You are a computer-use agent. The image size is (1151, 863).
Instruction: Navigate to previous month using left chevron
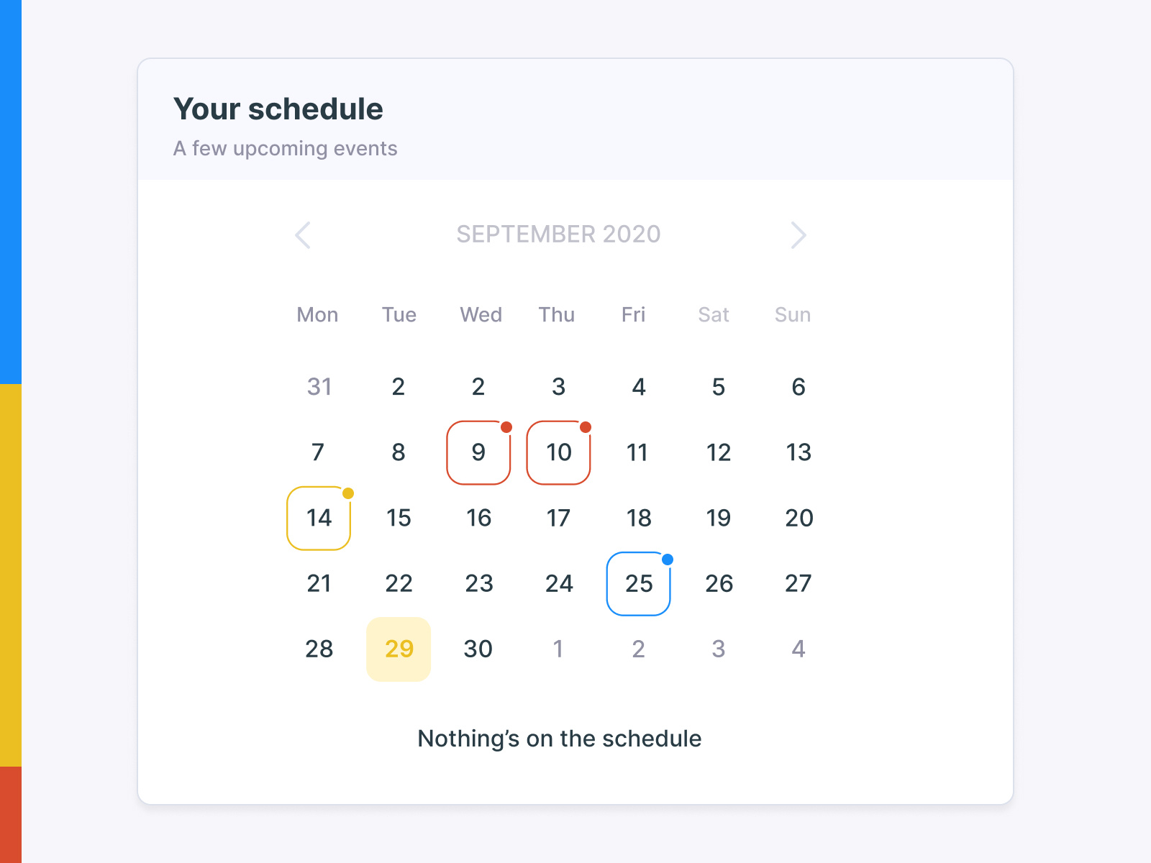coord(302,235)
